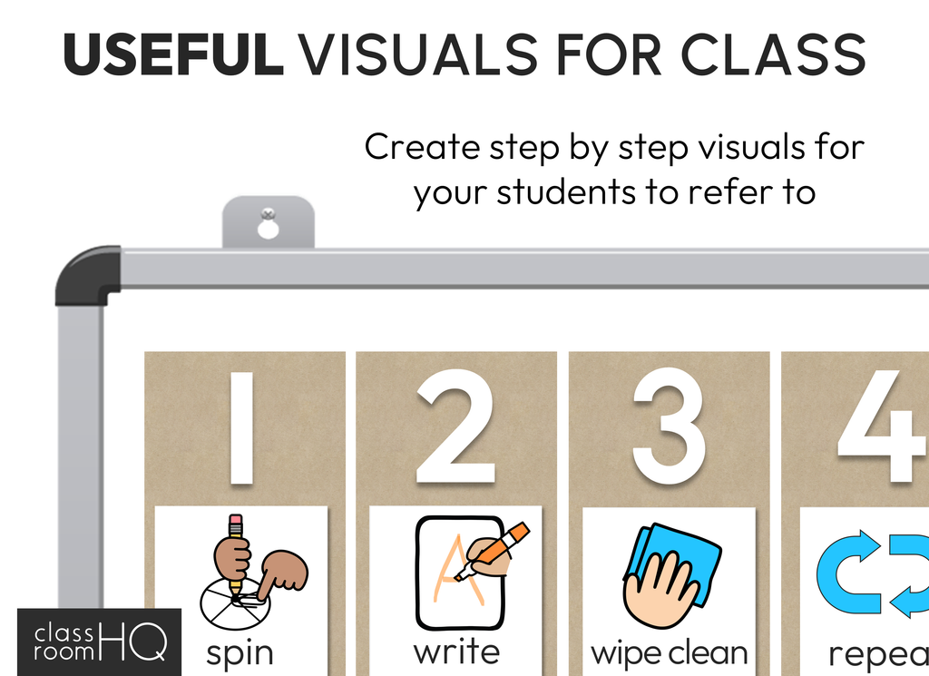
Task: Click the "Create step by step visuals" line
Action: coord(614,147)
